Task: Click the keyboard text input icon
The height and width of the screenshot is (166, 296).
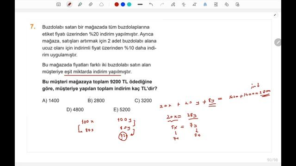Action: coord(59,4)
